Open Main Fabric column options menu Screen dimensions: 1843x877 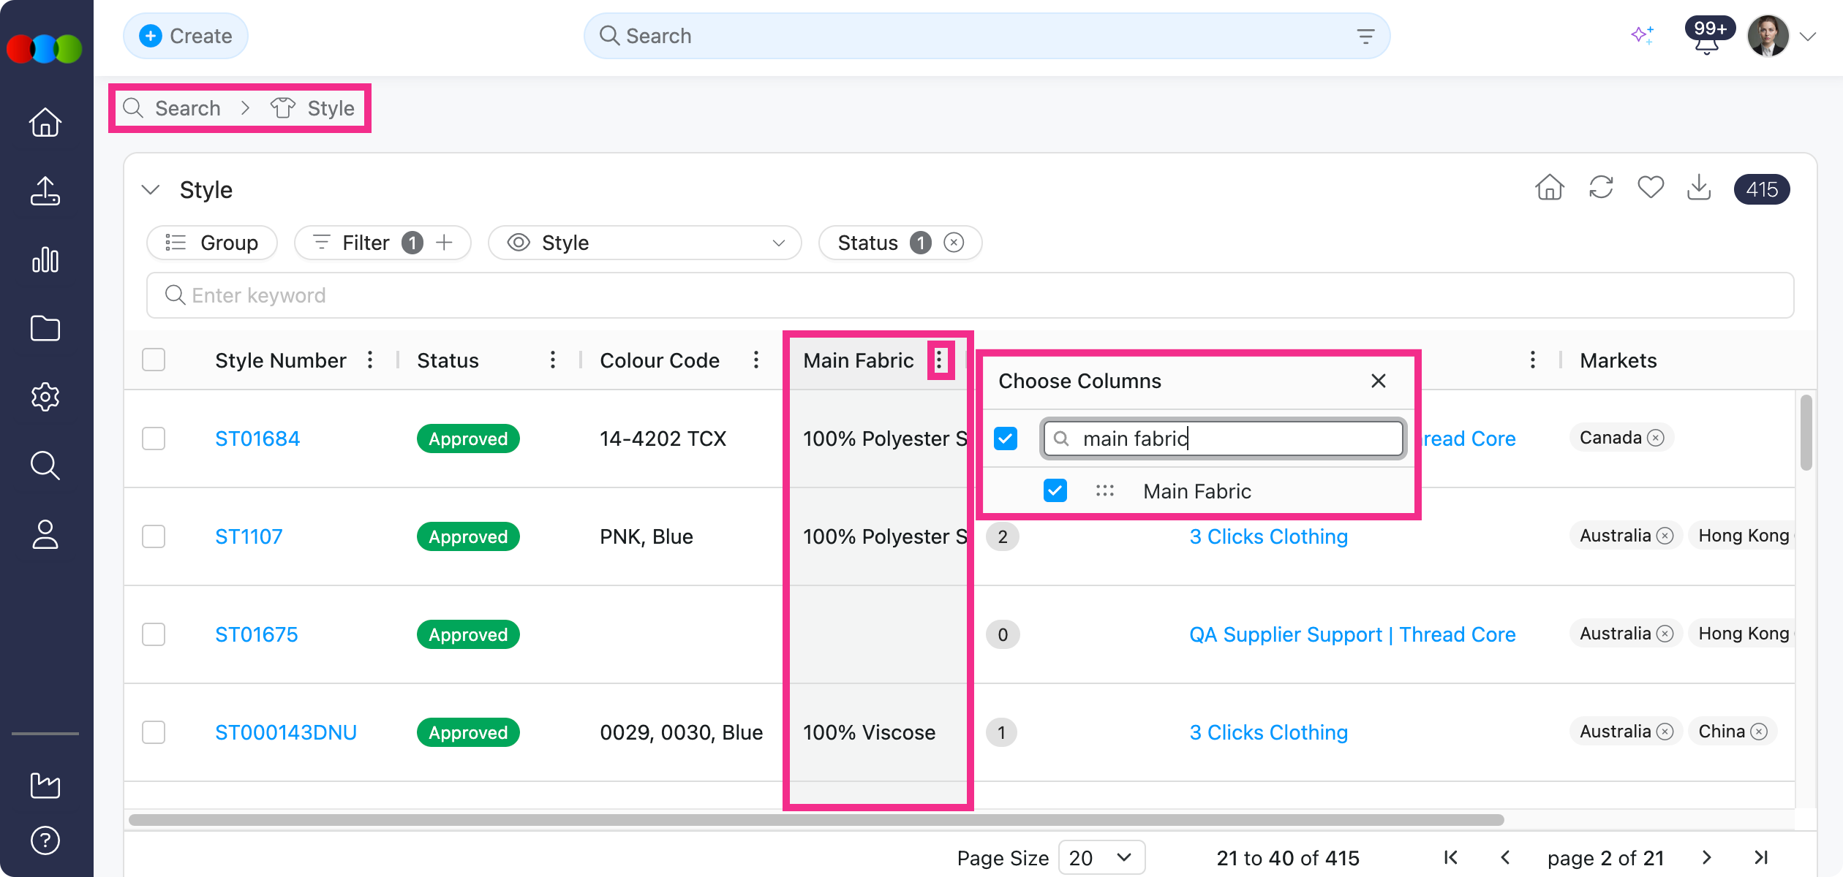(940, 360)
